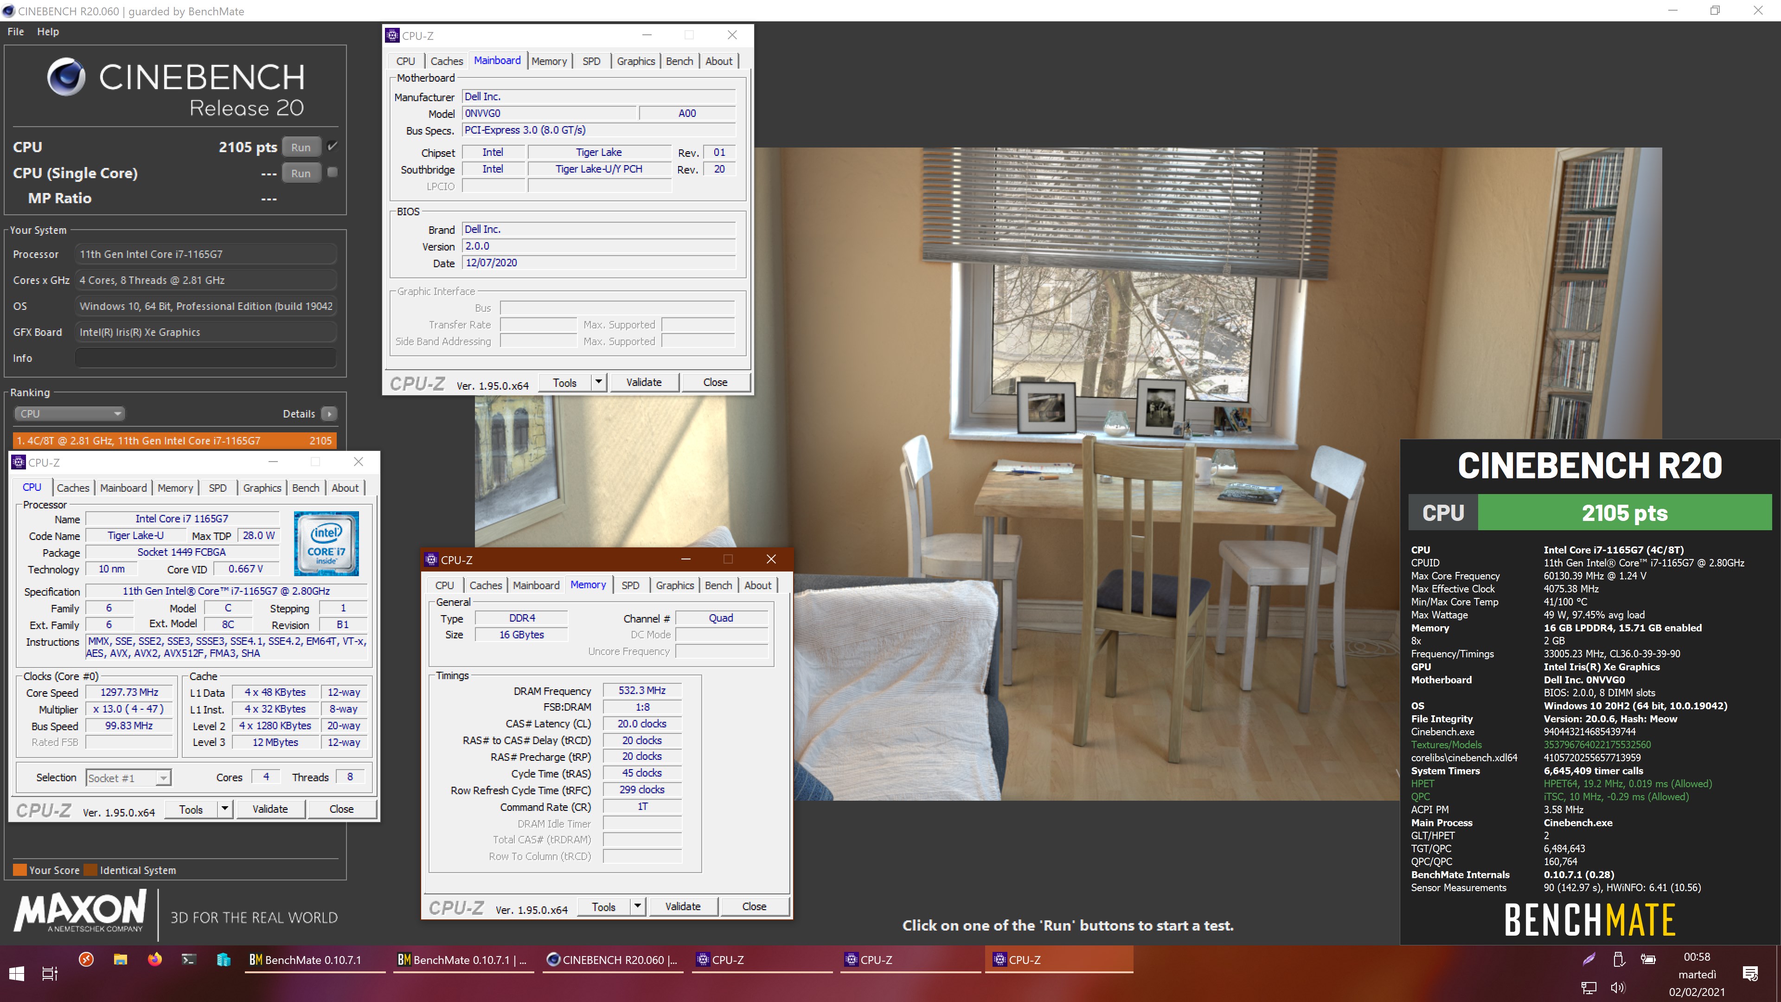This screenshot has width=1781, height=1002.
Task: Open the Socket #1 selection dropdown
Action: coord(128,778)
